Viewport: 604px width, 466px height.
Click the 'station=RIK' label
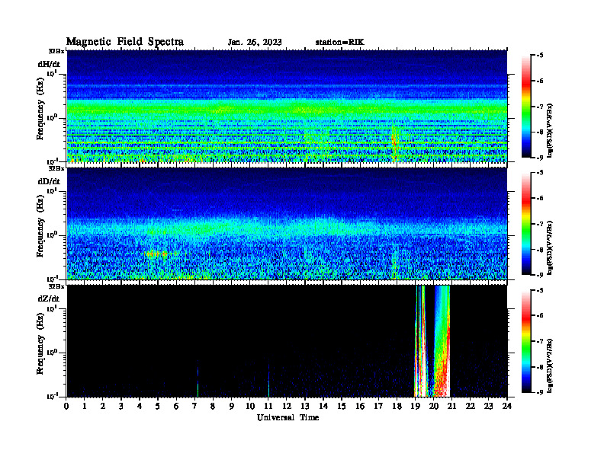pyautogui.click(x=339, y=43)
